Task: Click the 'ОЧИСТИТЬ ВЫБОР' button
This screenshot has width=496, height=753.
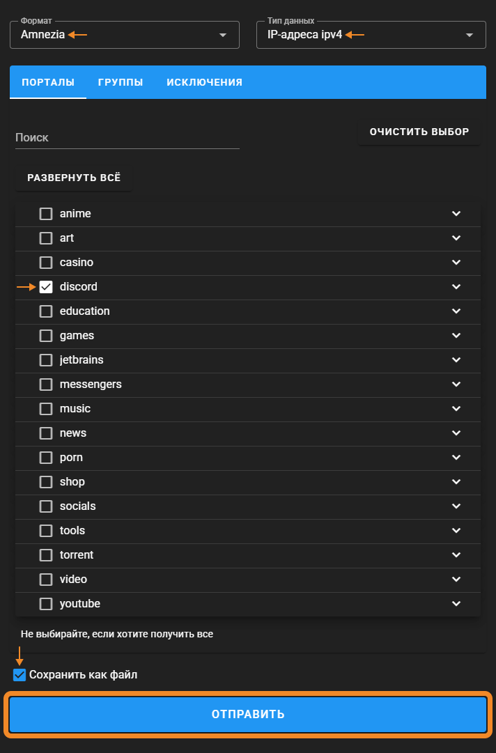Action: click(419, 132)
